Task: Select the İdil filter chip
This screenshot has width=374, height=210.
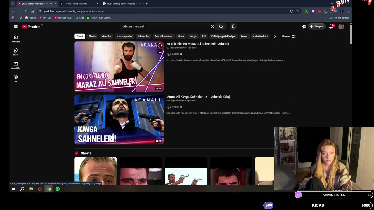Action: [204, 36]
